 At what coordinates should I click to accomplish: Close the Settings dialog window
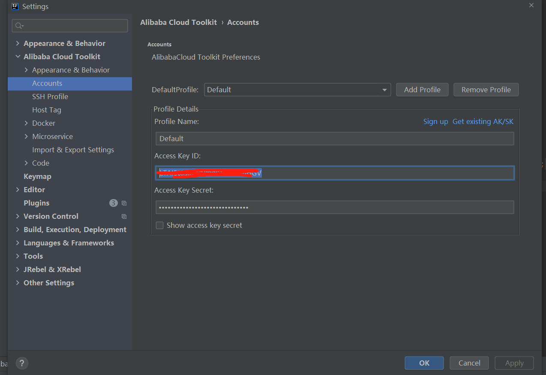531,6
